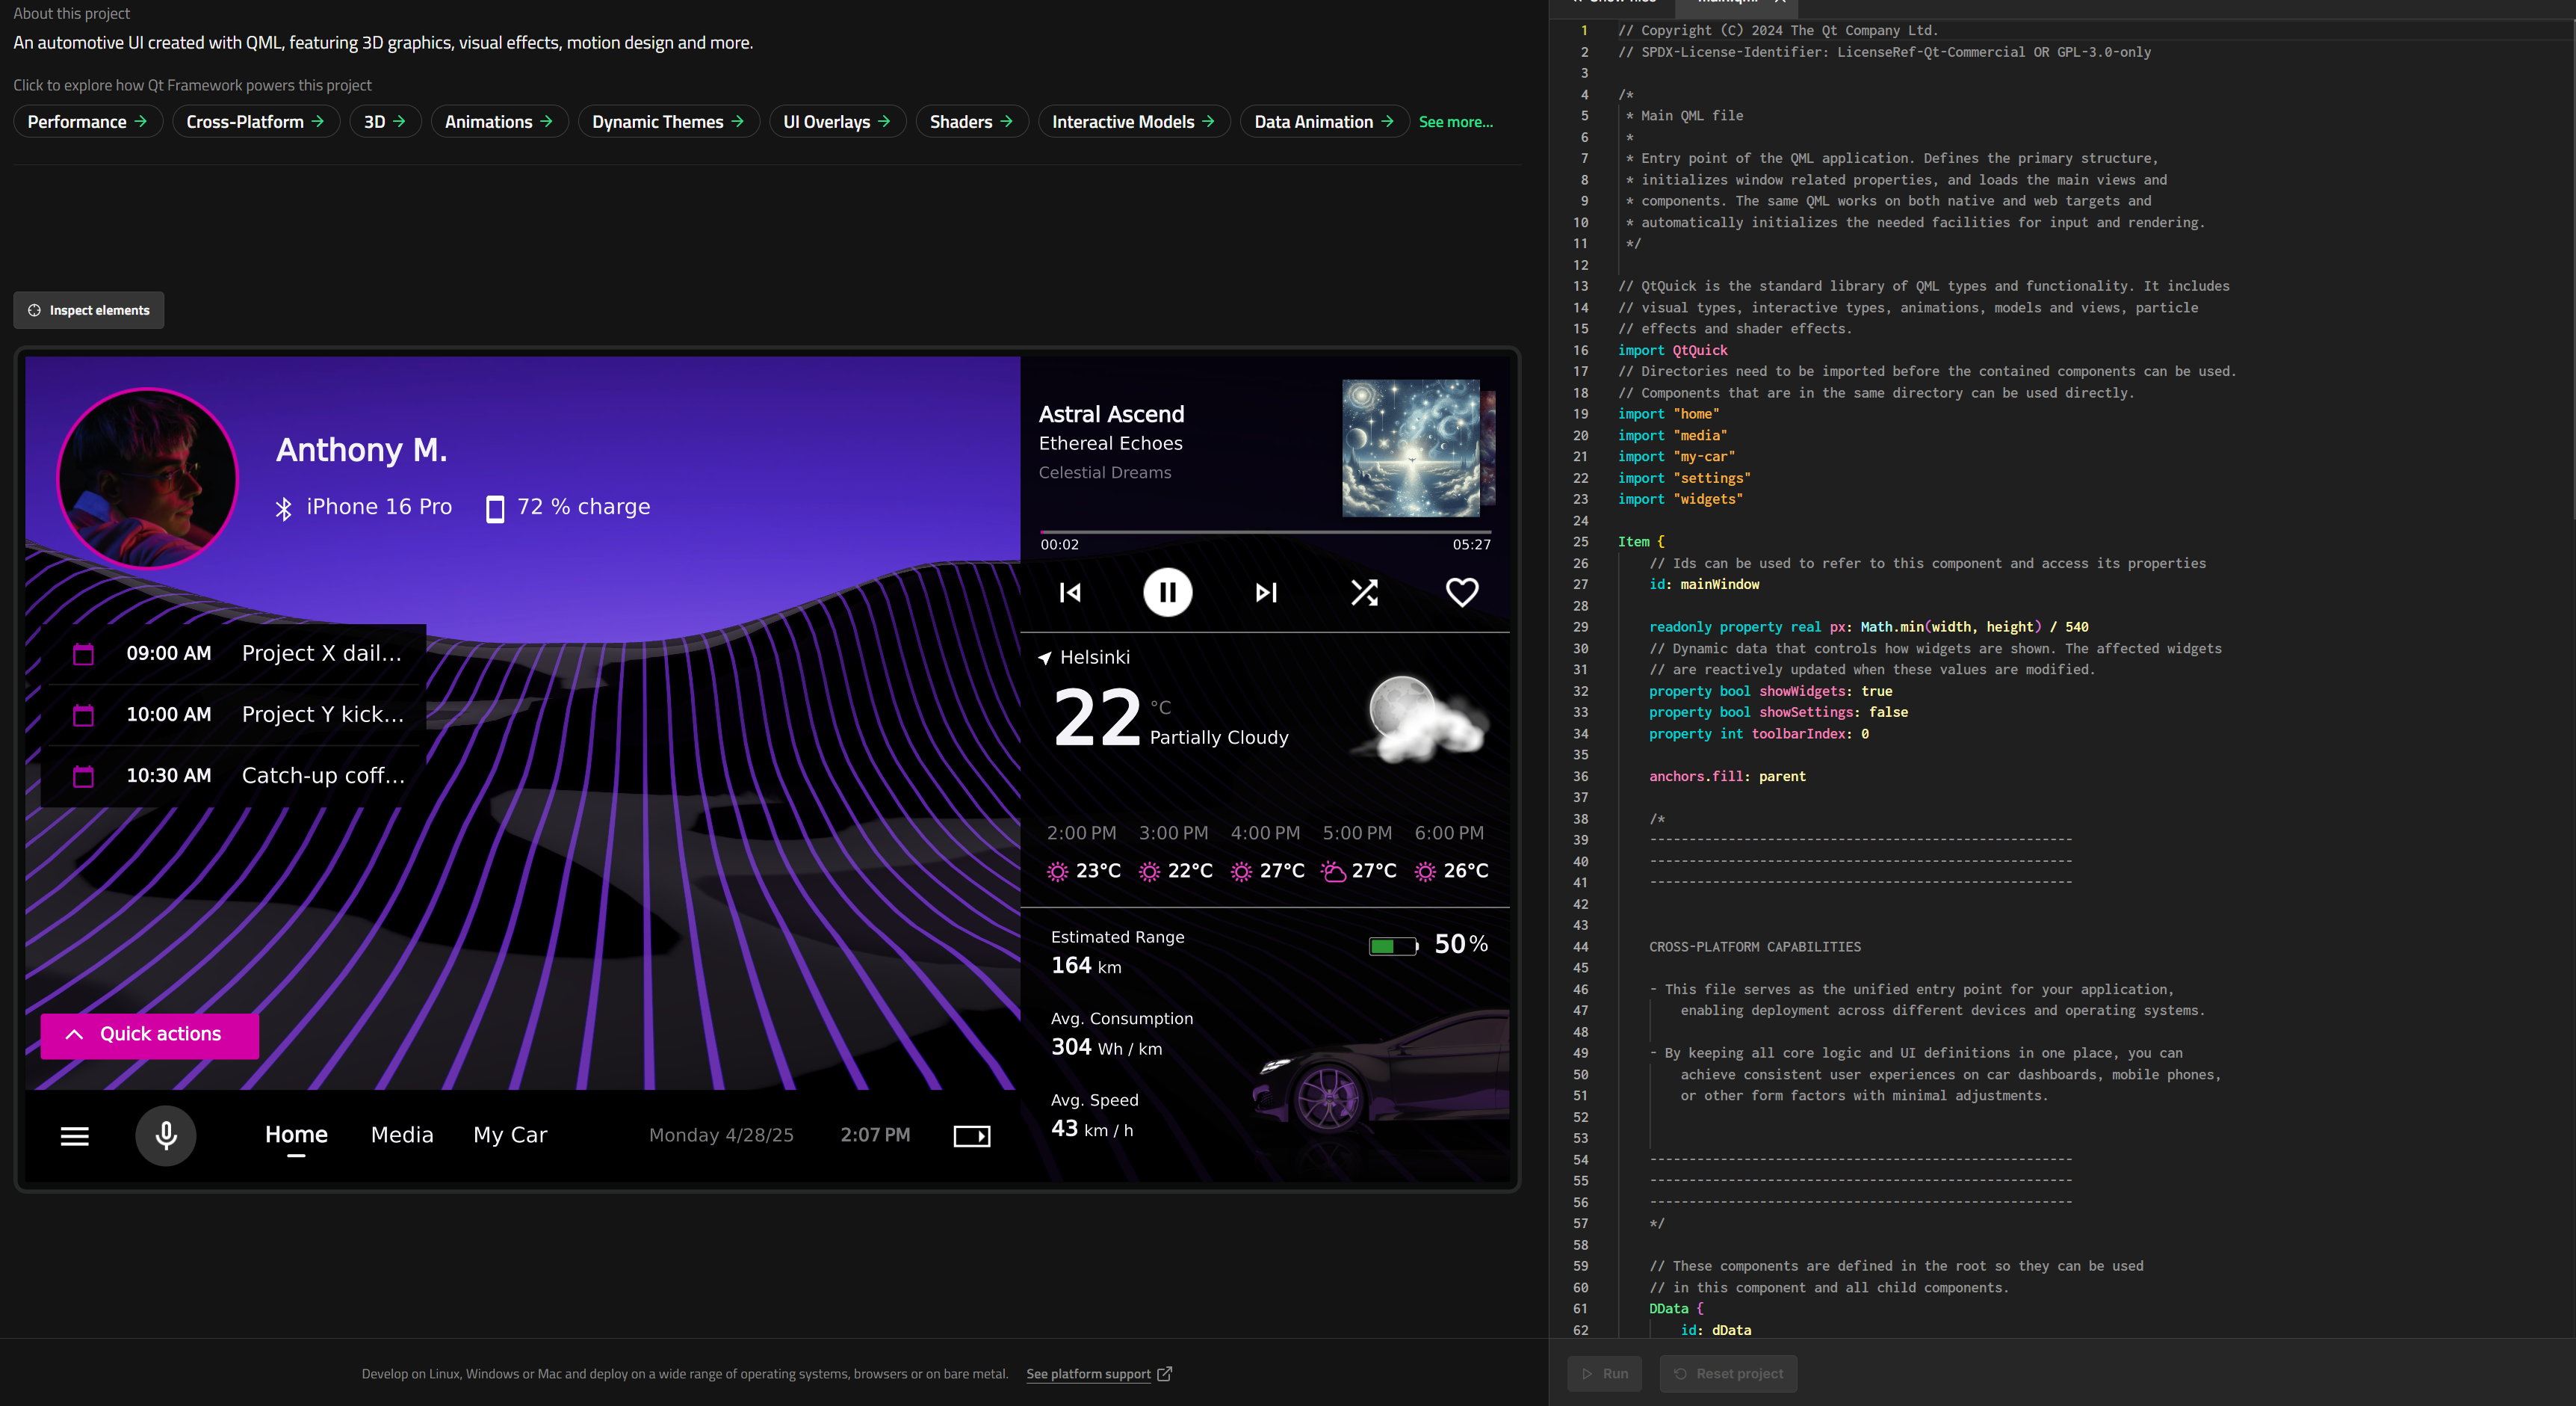Switch to the My Car tab

tap(510, 1135)
